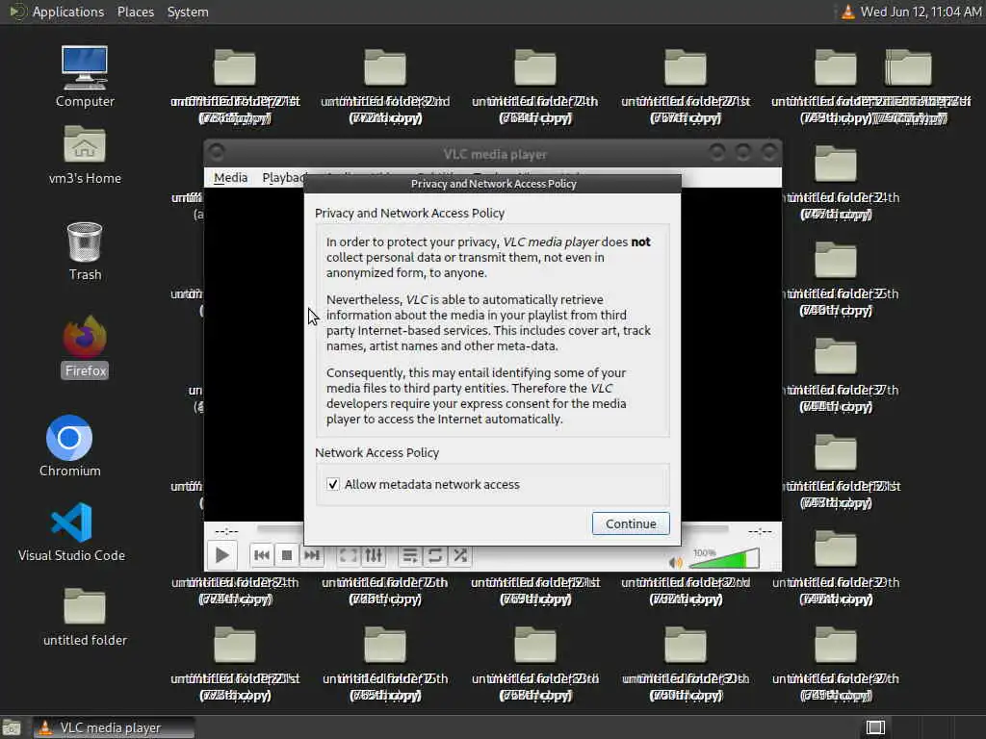This screenshot has height=739, width=986.
Task: Uncheck Allow metadata network access
Action: click(333, 485)
